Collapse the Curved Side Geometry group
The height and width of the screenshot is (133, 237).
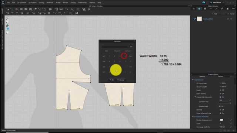(x=195, y=97)
